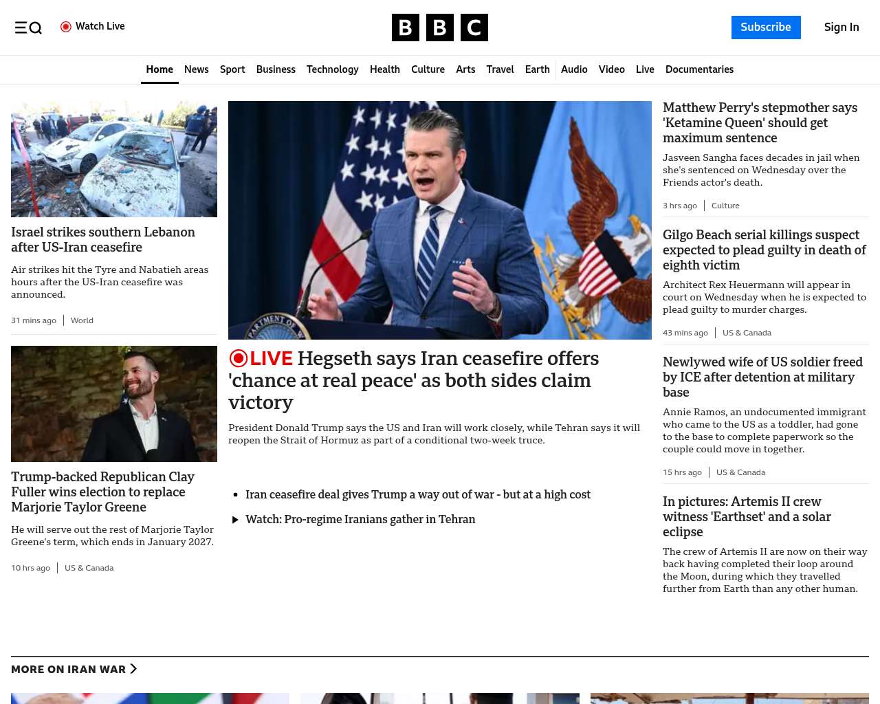Click the Sign In link
The height and width of the screenshot is (704, 880).
pos(841,27)
